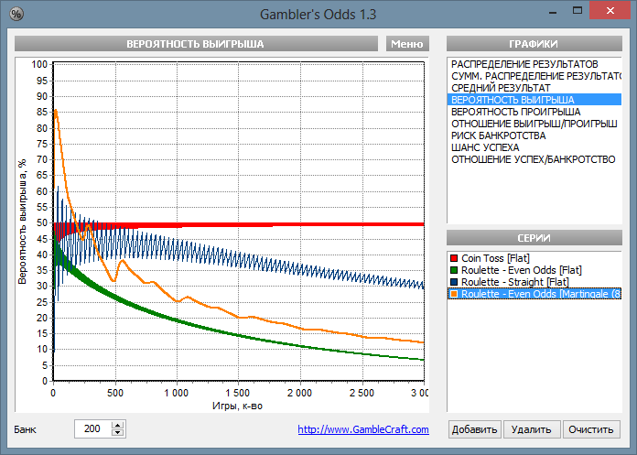This screenshot has width=637, height=455.
Task: Click orange swatch of Martingale series
Action: pyautogui.click(x=455, y=294)
